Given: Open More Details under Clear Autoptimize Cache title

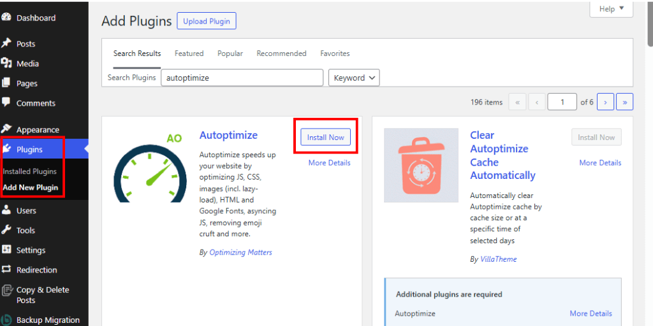Looking at the screenshot, I should [x=600, y=163].
